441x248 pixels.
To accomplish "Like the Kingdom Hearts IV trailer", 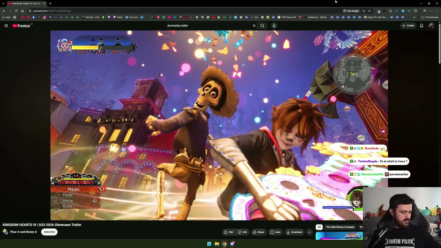I will [228, 232].
